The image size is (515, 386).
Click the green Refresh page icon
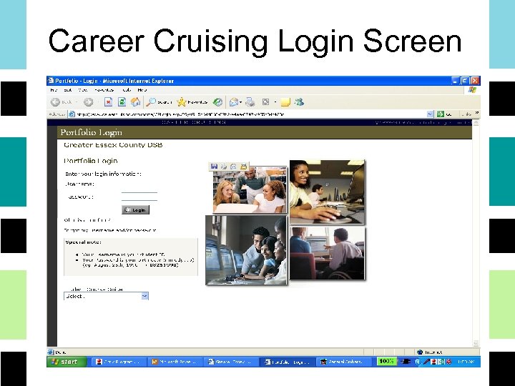(122, 102)
